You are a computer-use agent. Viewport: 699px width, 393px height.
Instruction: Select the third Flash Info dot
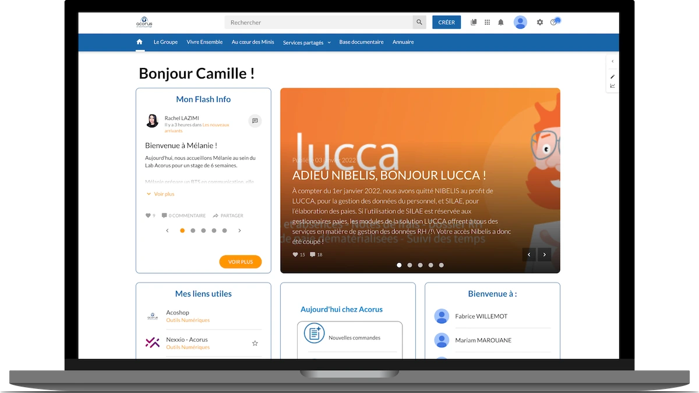pyautogui.click(x=203, y=231)
